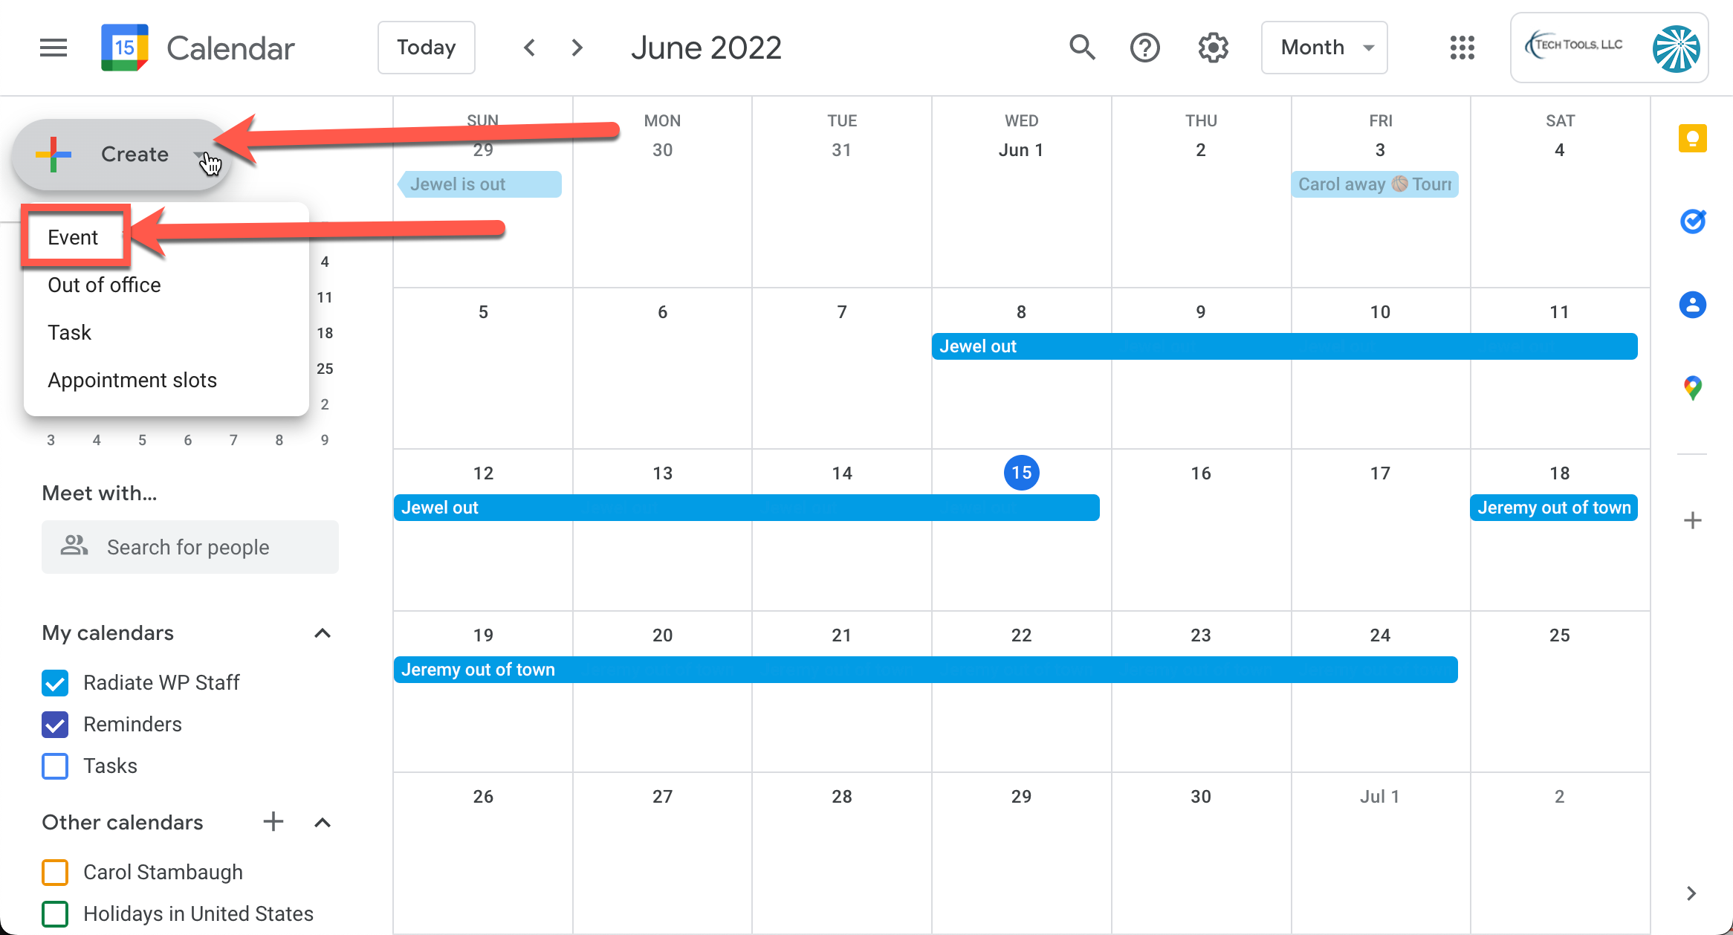Viewport: 1733px width, 935px height.
Task: Uncheck the Radiate WP Staff calendar
Action: (56, 682)
